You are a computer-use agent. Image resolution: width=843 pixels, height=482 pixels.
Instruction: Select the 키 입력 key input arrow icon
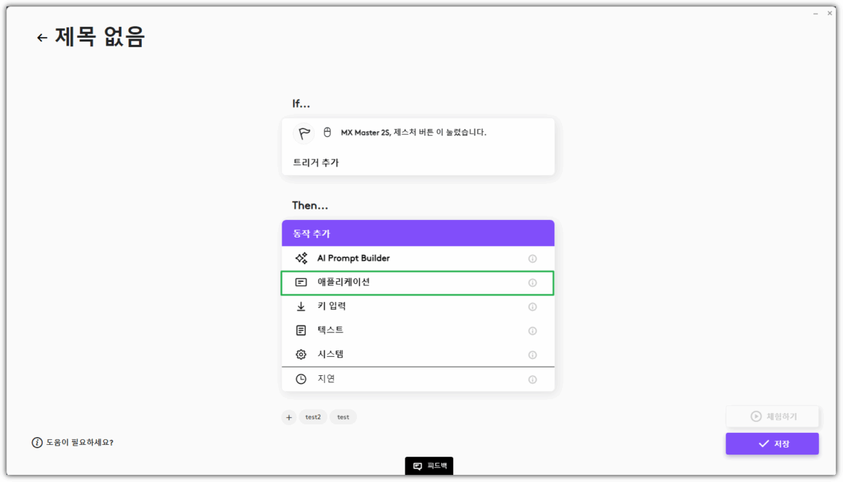(301, 306)
